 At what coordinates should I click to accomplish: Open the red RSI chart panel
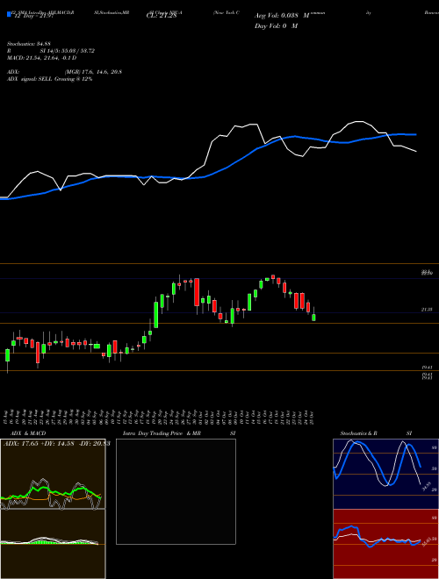tap(385, 544)
